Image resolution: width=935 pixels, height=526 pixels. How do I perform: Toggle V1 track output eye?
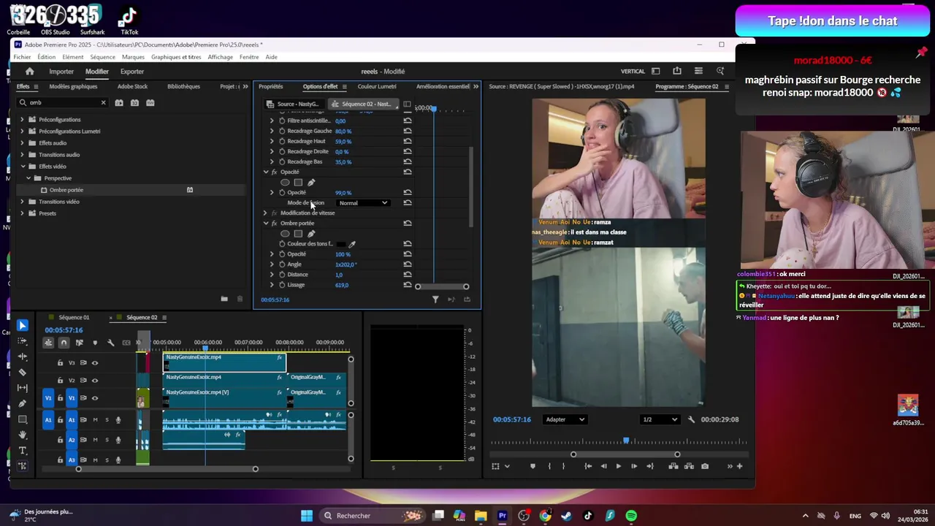coord(94,398)
